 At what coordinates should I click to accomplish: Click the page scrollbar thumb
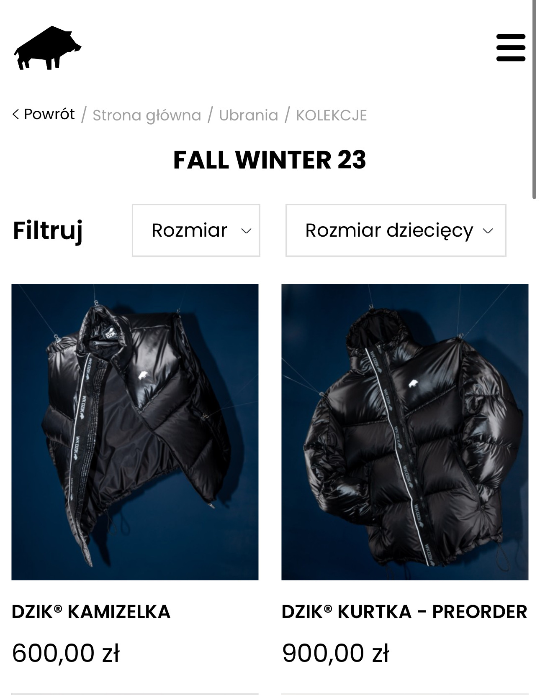(x=535, y=100)
